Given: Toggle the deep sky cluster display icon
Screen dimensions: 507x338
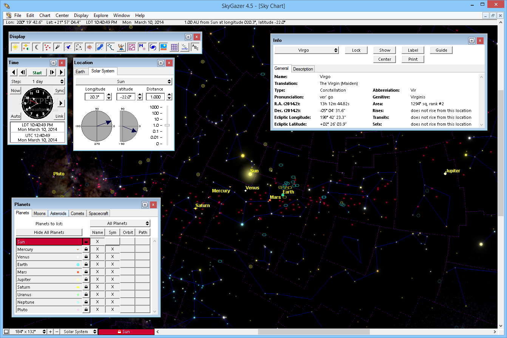Looking at the screenshot, I should [89, 47].
